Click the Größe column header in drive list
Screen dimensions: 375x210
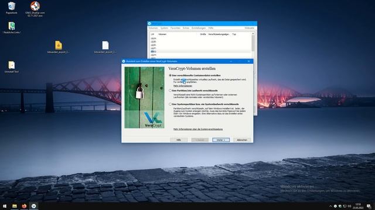203,34
